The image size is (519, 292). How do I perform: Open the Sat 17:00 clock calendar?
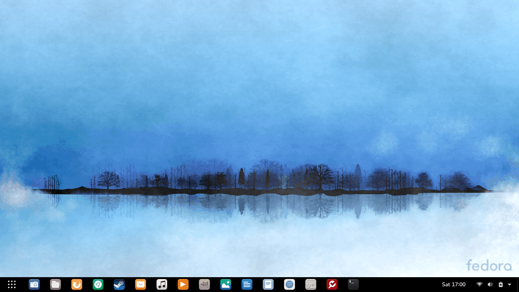(x=454, y=284)
